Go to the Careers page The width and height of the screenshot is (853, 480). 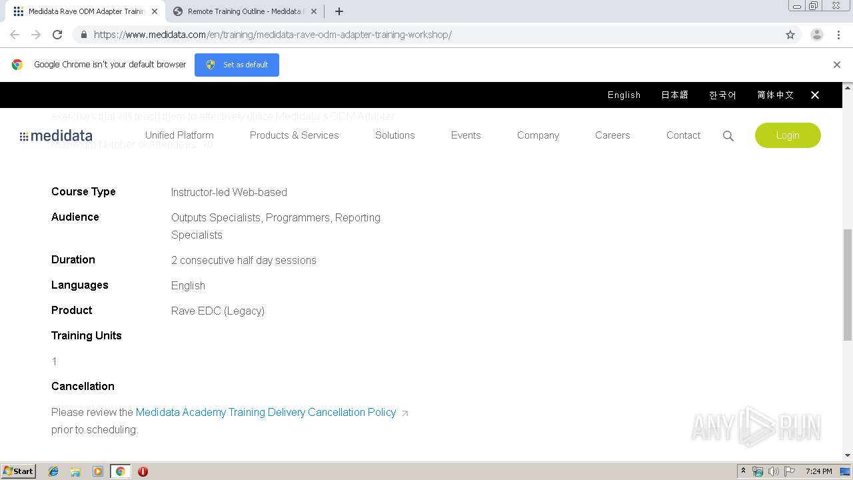[x=612, y=135]
